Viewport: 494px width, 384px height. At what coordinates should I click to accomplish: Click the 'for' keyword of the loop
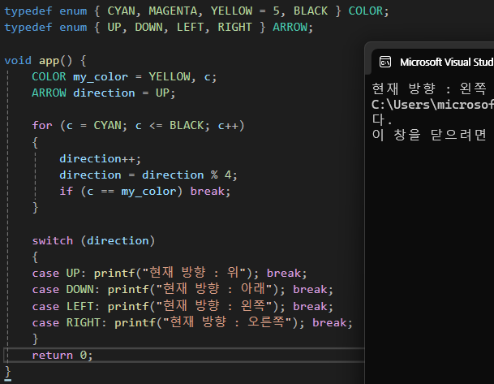[x=42, y=126]
